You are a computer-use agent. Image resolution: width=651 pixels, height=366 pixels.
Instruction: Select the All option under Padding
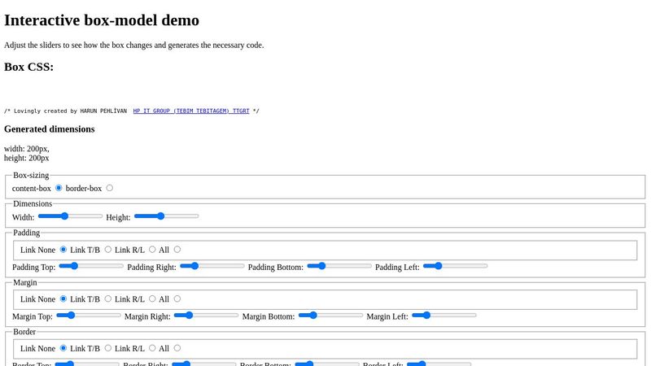(177, 250)
